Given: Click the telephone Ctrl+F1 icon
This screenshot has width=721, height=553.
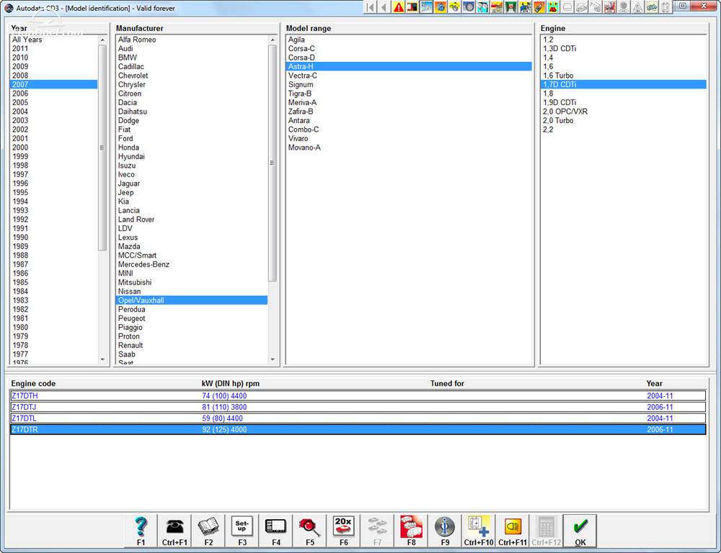Looking at the screenshot, I should click(174, 531).
